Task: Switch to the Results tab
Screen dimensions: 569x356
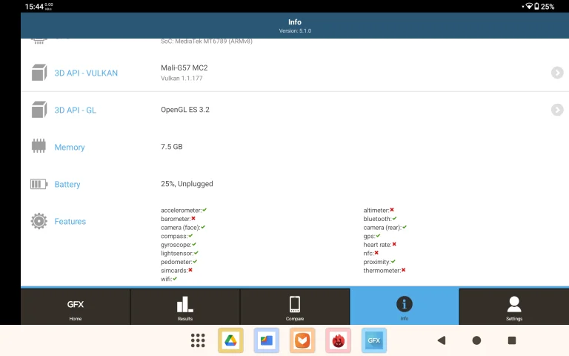Action: click(x=185, y=307)
